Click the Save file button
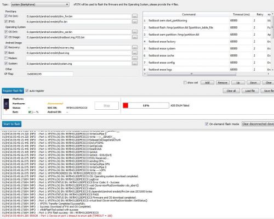The width and height of the screenshot is (274, 219). click(x=267, y=91)
